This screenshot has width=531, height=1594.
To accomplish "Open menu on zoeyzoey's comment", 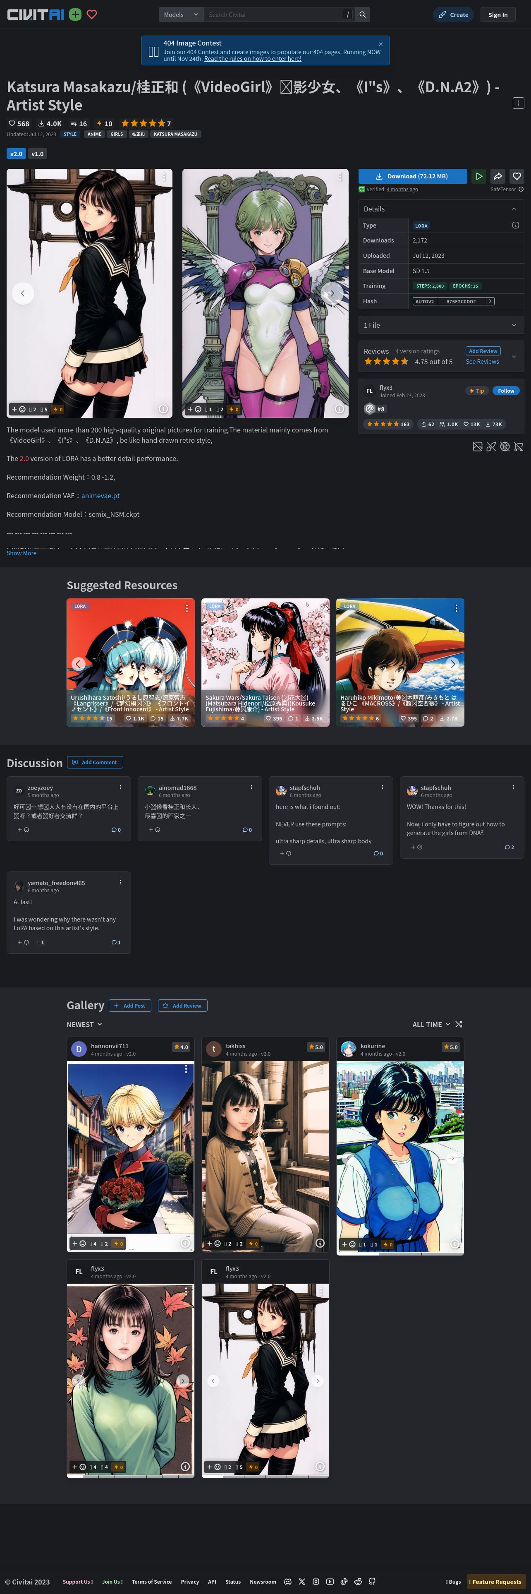I will click(x=120, y=787).
